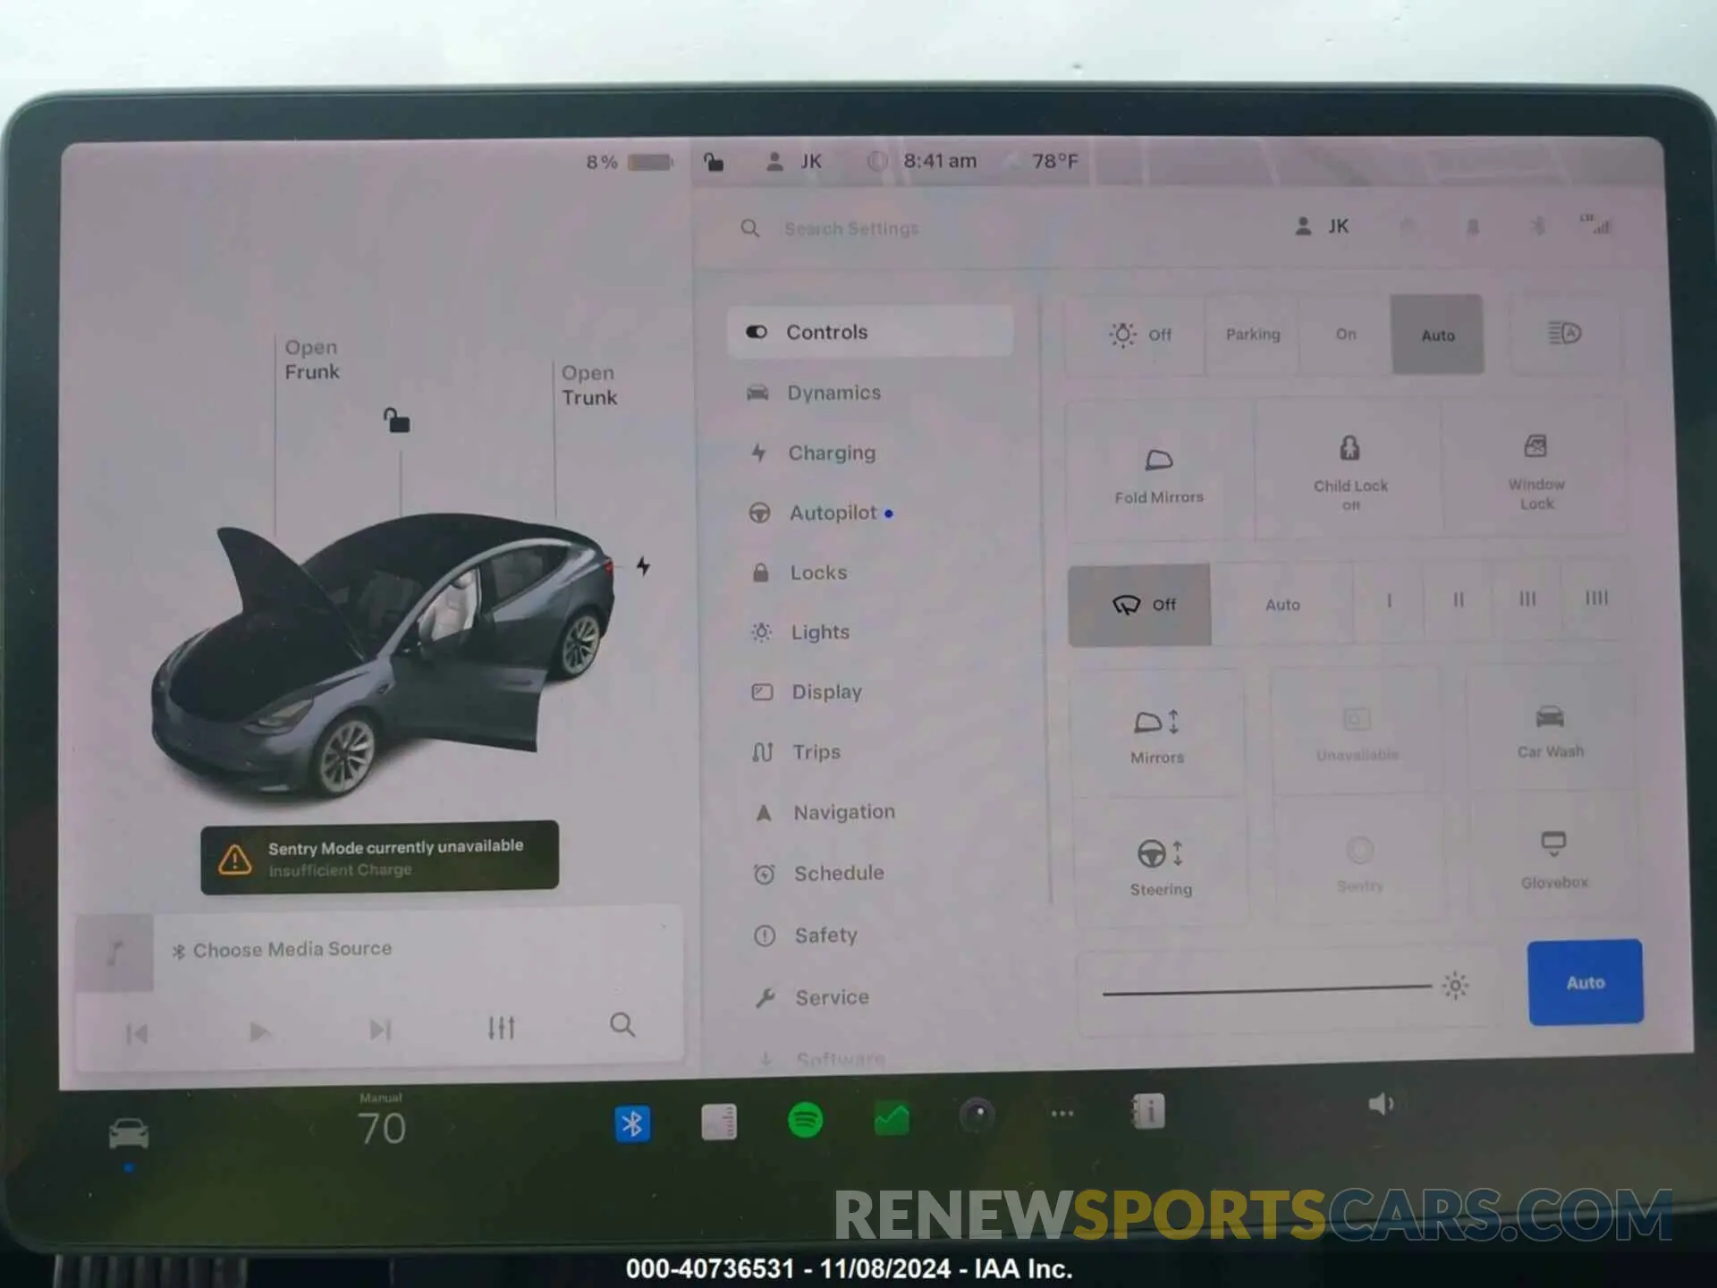The image size is (1717, 1288).
Task: Adjust the Mirrors position
Action: [1157, 735]
